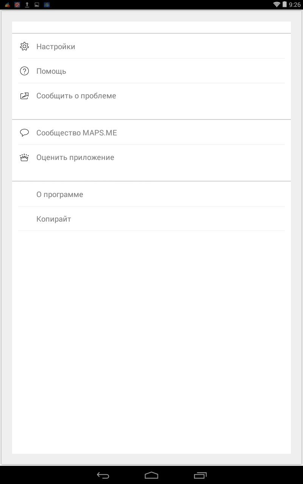
Task: Select the Копирайт item
Action: pyautogui.click(x=53, y=219)
